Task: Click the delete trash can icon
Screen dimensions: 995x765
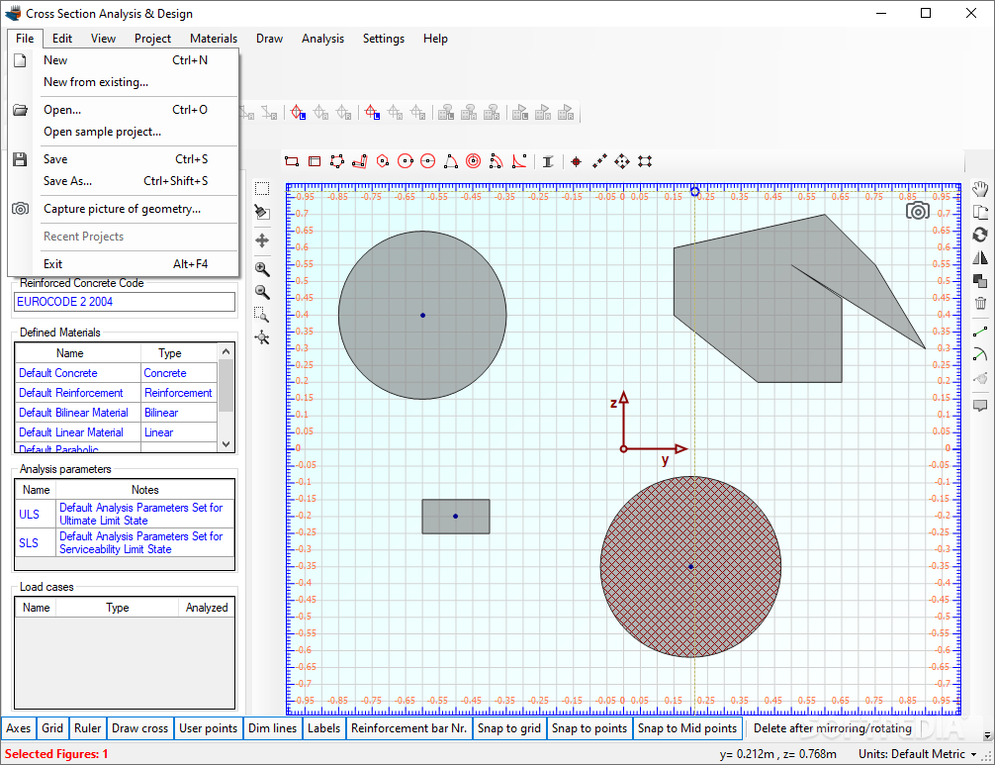Action: pos(980,303)
